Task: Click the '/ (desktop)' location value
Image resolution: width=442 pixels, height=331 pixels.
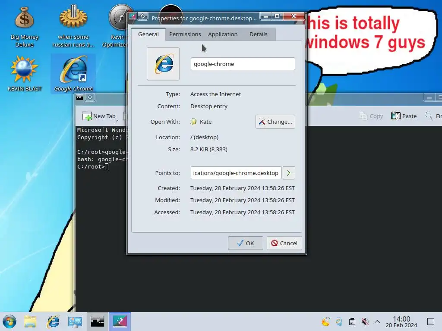Action: 204,137
